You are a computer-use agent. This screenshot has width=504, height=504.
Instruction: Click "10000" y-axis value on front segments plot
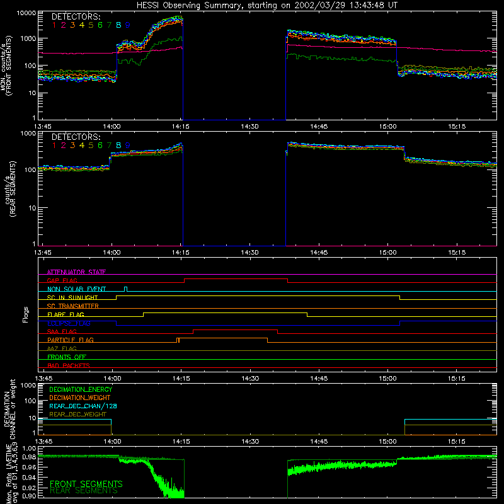(x=26, y=13)
